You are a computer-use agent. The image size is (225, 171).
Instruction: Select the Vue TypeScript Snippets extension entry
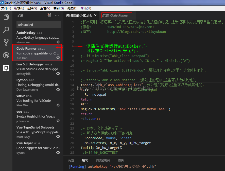tap(38, 132)
